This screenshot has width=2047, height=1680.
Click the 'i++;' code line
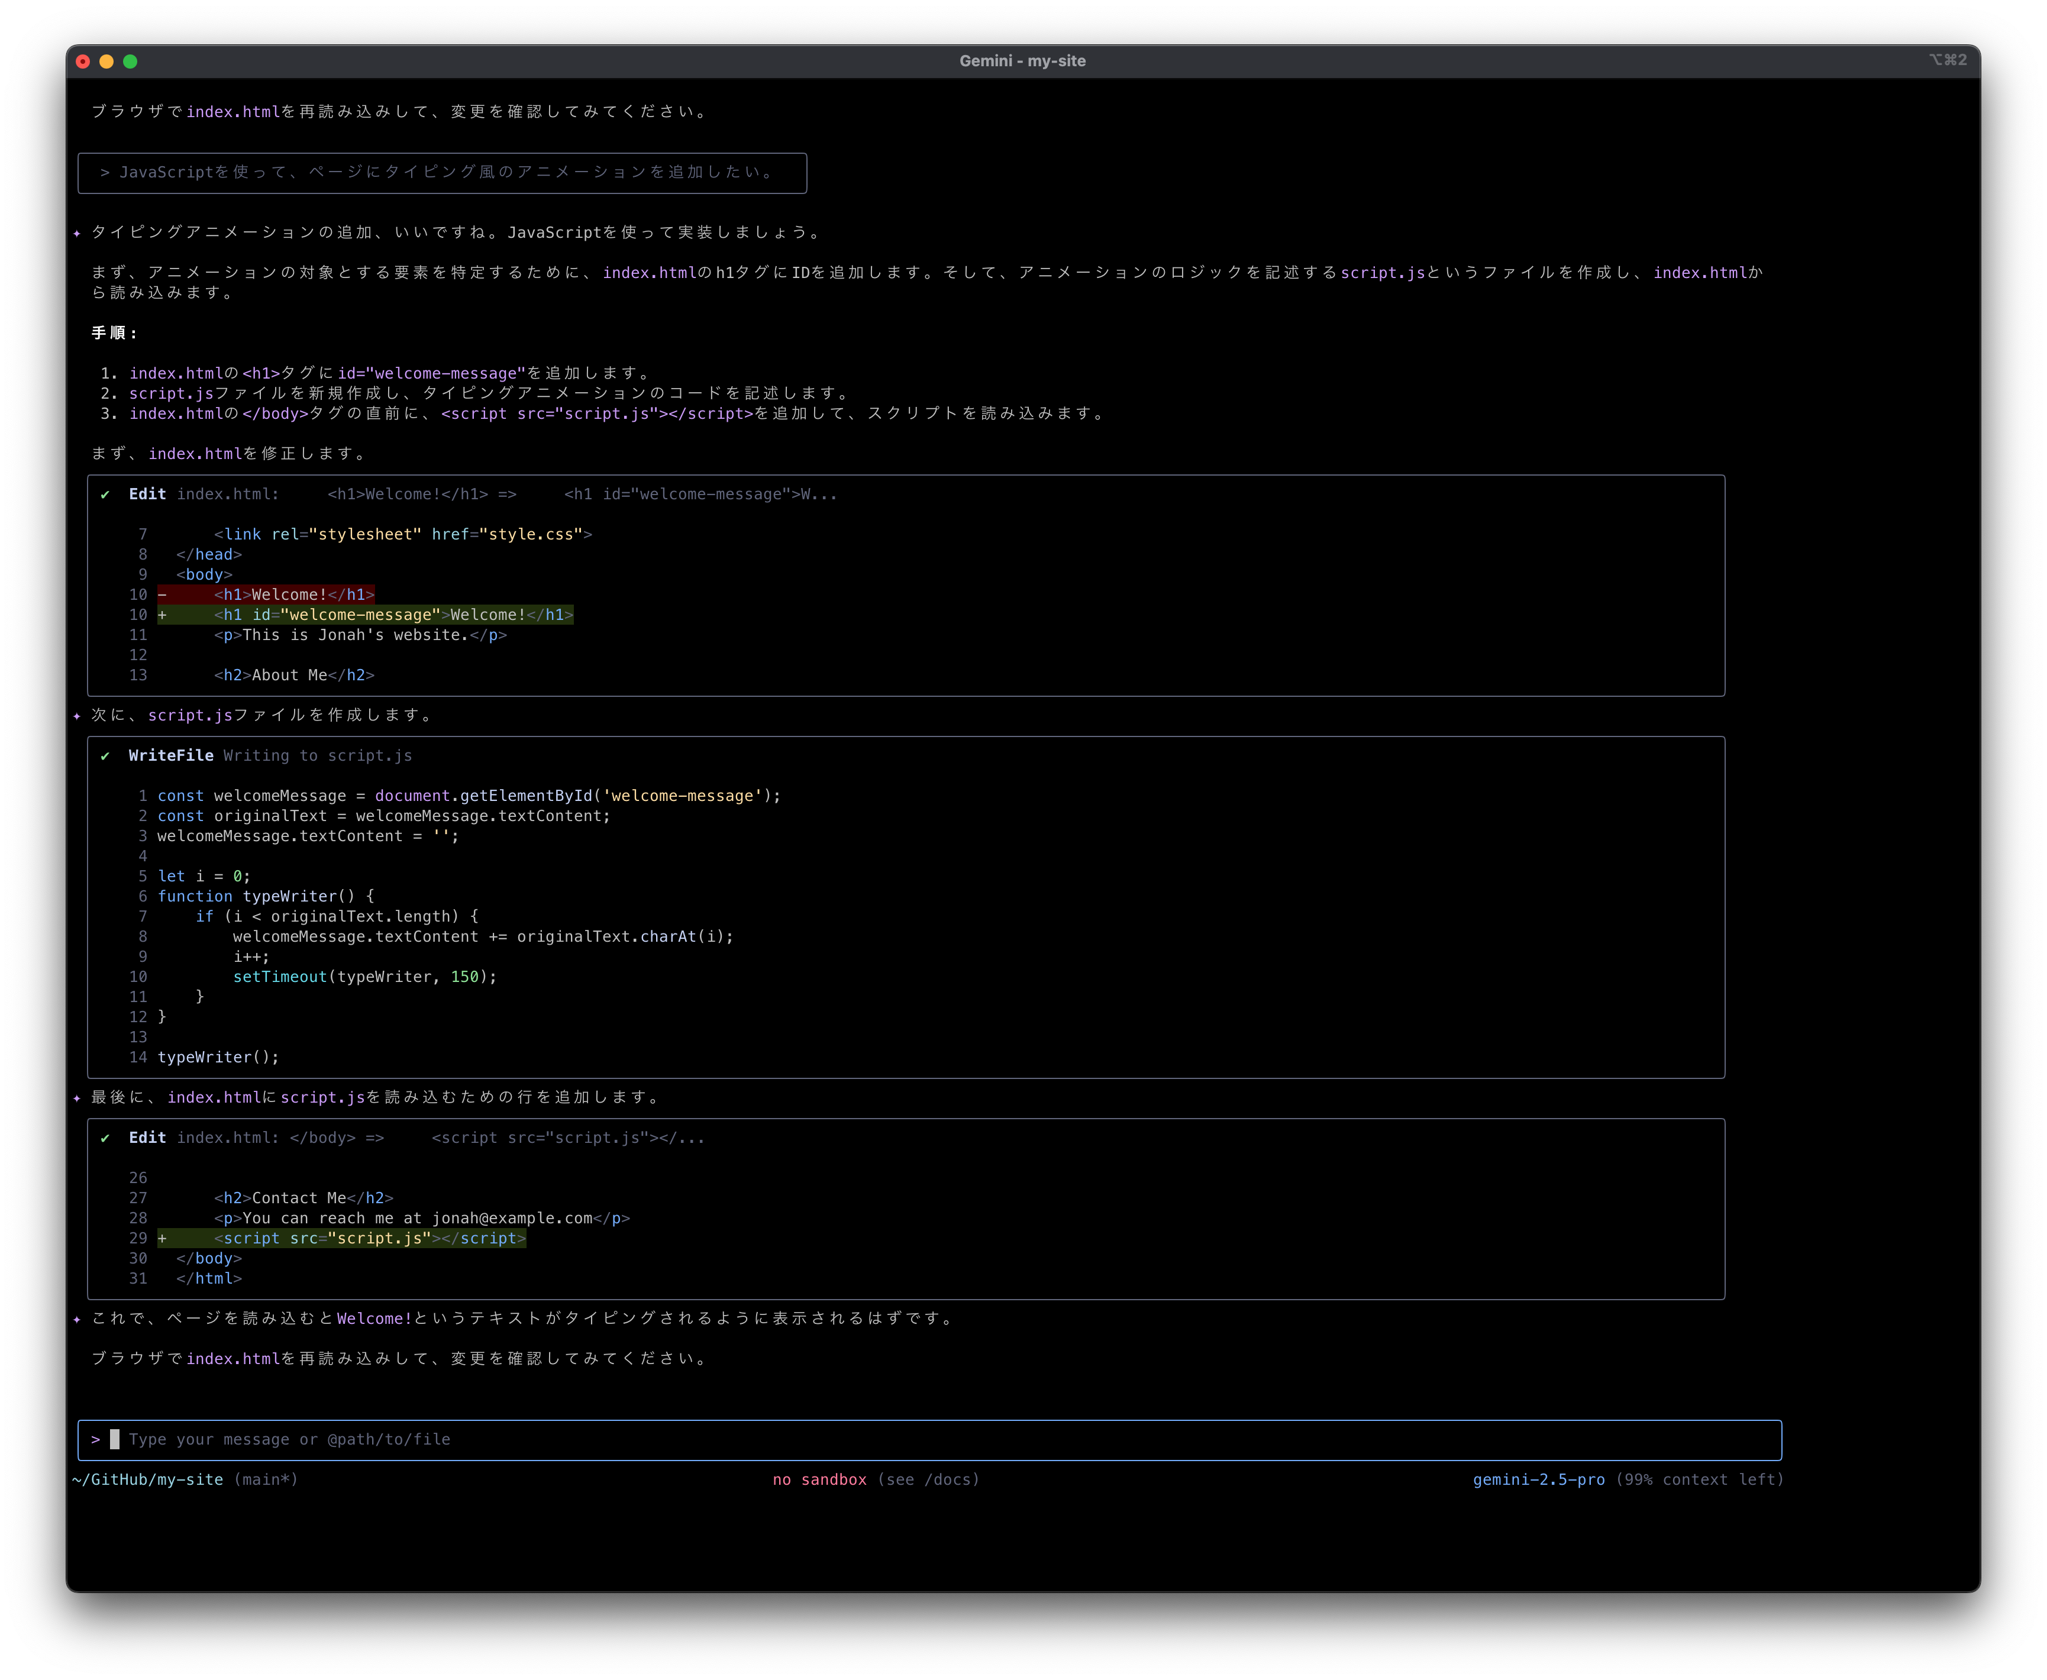pos(251,956)
